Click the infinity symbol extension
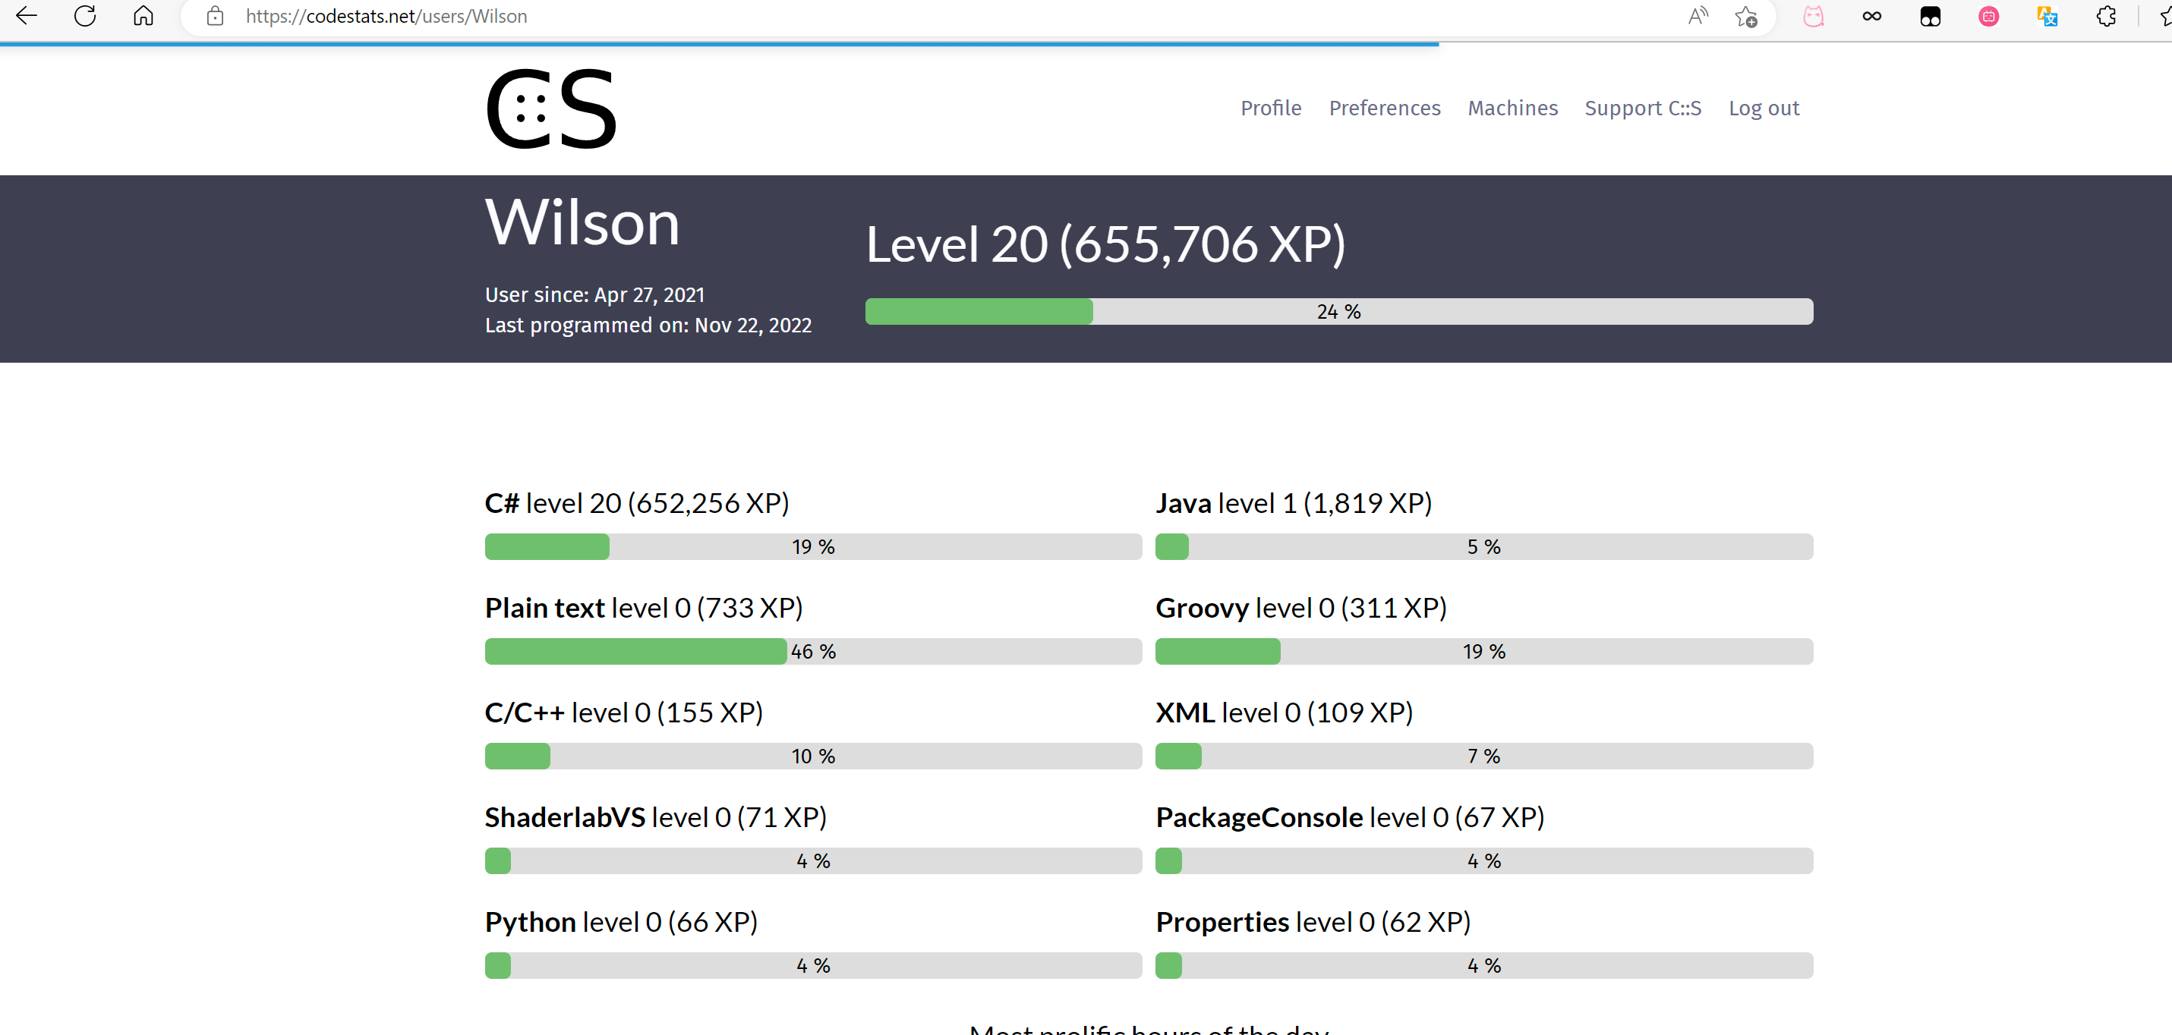 1871,16
